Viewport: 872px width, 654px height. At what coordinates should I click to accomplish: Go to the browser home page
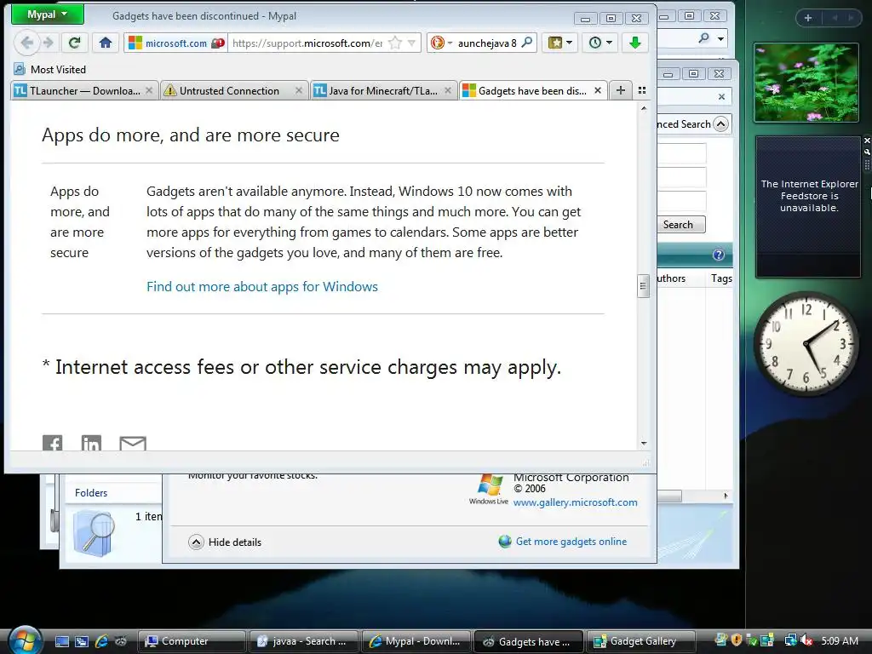[x=105, y=43]
